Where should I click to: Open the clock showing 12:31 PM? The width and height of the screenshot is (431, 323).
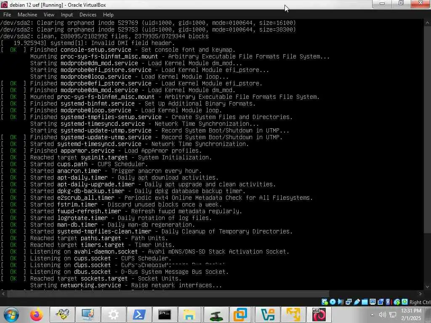(411, 315)
